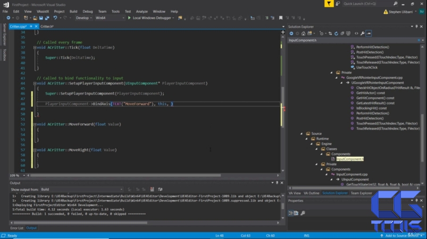The width and height of the screenshot is (427, 239).
Task: Click Sync with Active Document icon
Action: 330,33
